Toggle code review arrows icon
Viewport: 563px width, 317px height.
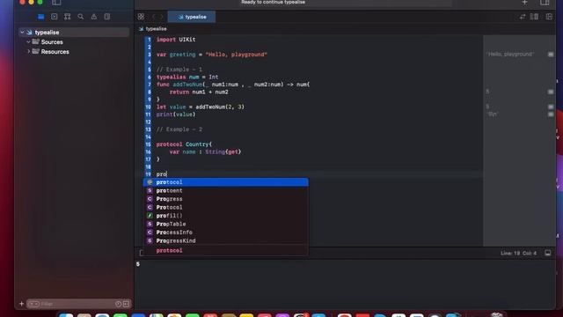(523, 17)
